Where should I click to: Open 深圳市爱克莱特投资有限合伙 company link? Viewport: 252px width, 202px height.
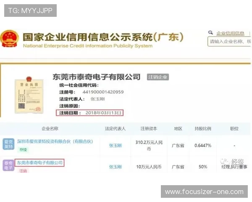[55, 141]
